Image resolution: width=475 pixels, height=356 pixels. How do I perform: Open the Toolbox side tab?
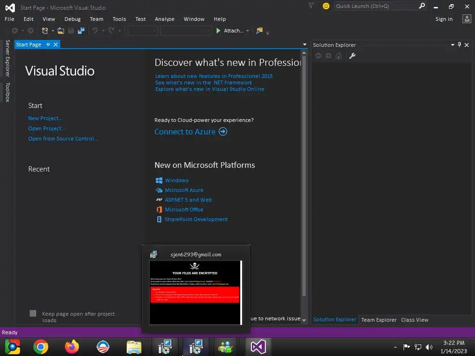click(x=7, y=92)
